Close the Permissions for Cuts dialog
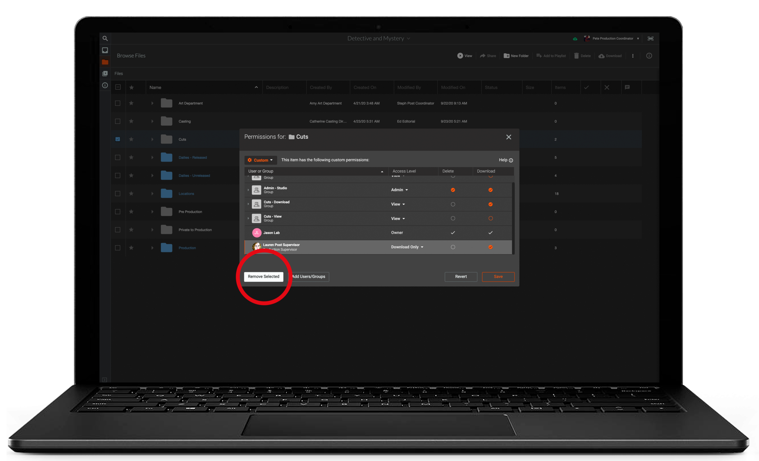The image size is (759, 461). tap(508, 137)
